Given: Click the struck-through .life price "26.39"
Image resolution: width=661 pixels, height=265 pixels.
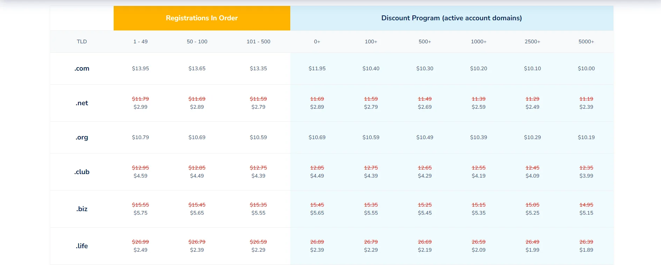Looking at the screenshot, I should tap(587, 242).
